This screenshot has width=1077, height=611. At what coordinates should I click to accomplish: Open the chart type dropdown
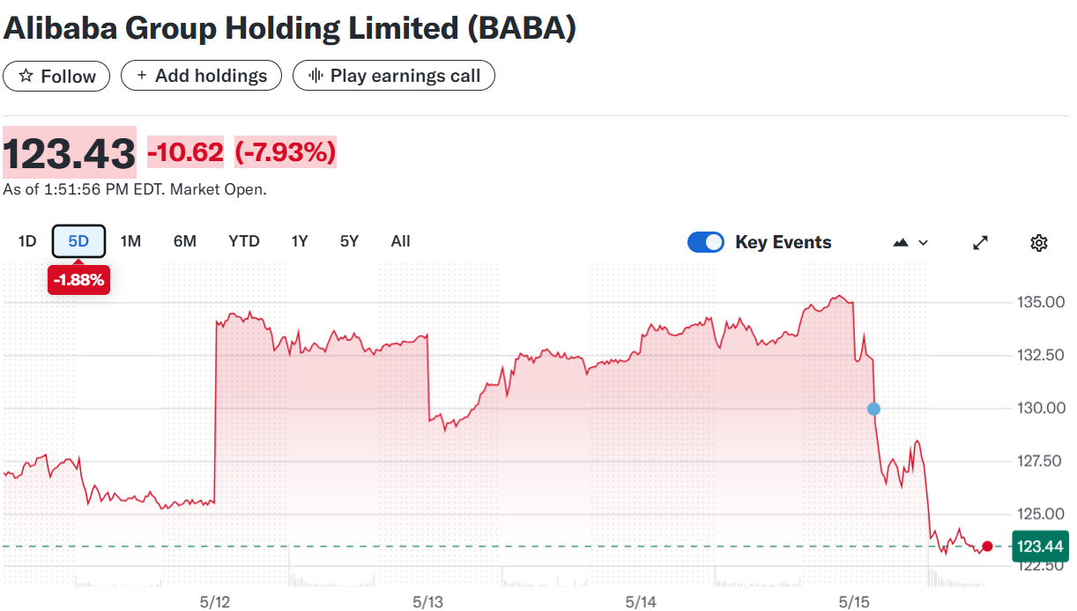tap(911, 242)
